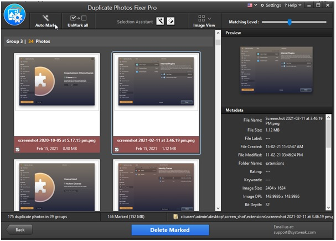The height and width of the screenshot is (241, 336).
Task: Click the 175 duplicate photos in 29 groups text
Action: tap(37, 217)
